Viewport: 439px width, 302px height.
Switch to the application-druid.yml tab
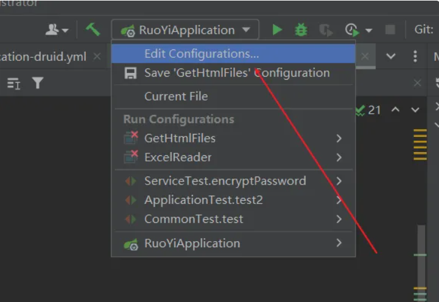point(43,57)
